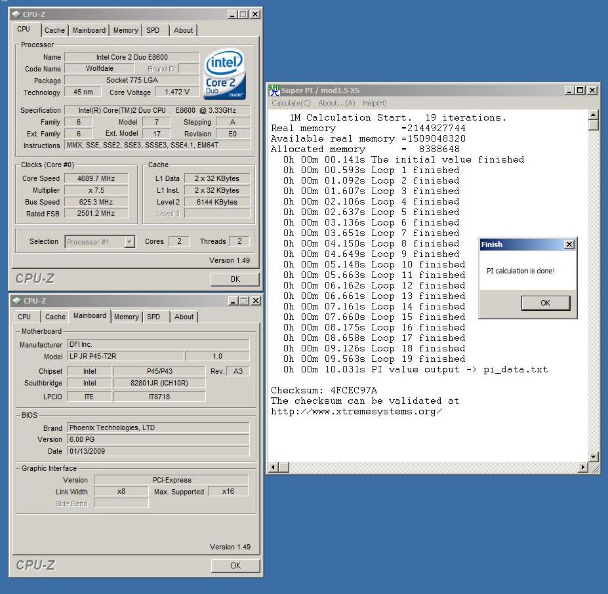Open Help(H) menu in Super PI
608x594 pixels.
pos(375,103)
